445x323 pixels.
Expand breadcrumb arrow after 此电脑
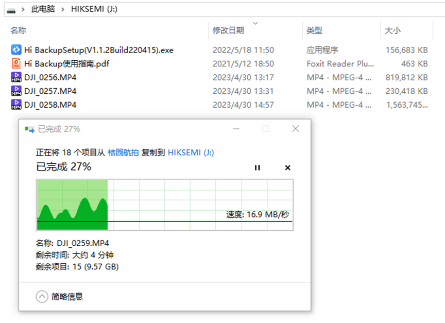coord(62,9)
